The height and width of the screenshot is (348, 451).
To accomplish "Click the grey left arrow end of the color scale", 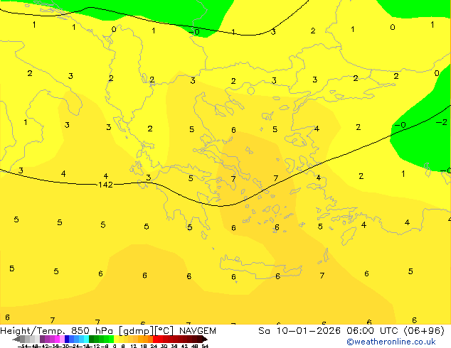I will pos(16,339).
